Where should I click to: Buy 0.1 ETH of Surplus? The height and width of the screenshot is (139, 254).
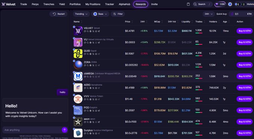[x=245, y=133]
